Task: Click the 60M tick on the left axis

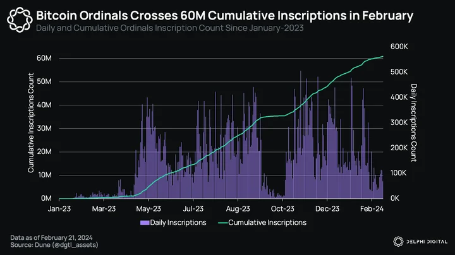Action: pyautogui.click(x=44, y=58)
